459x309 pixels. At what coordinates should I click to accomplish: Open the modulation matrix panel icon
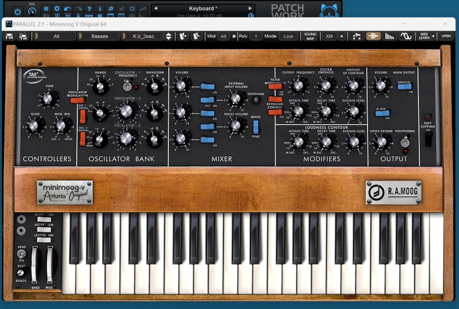point(357,36)
